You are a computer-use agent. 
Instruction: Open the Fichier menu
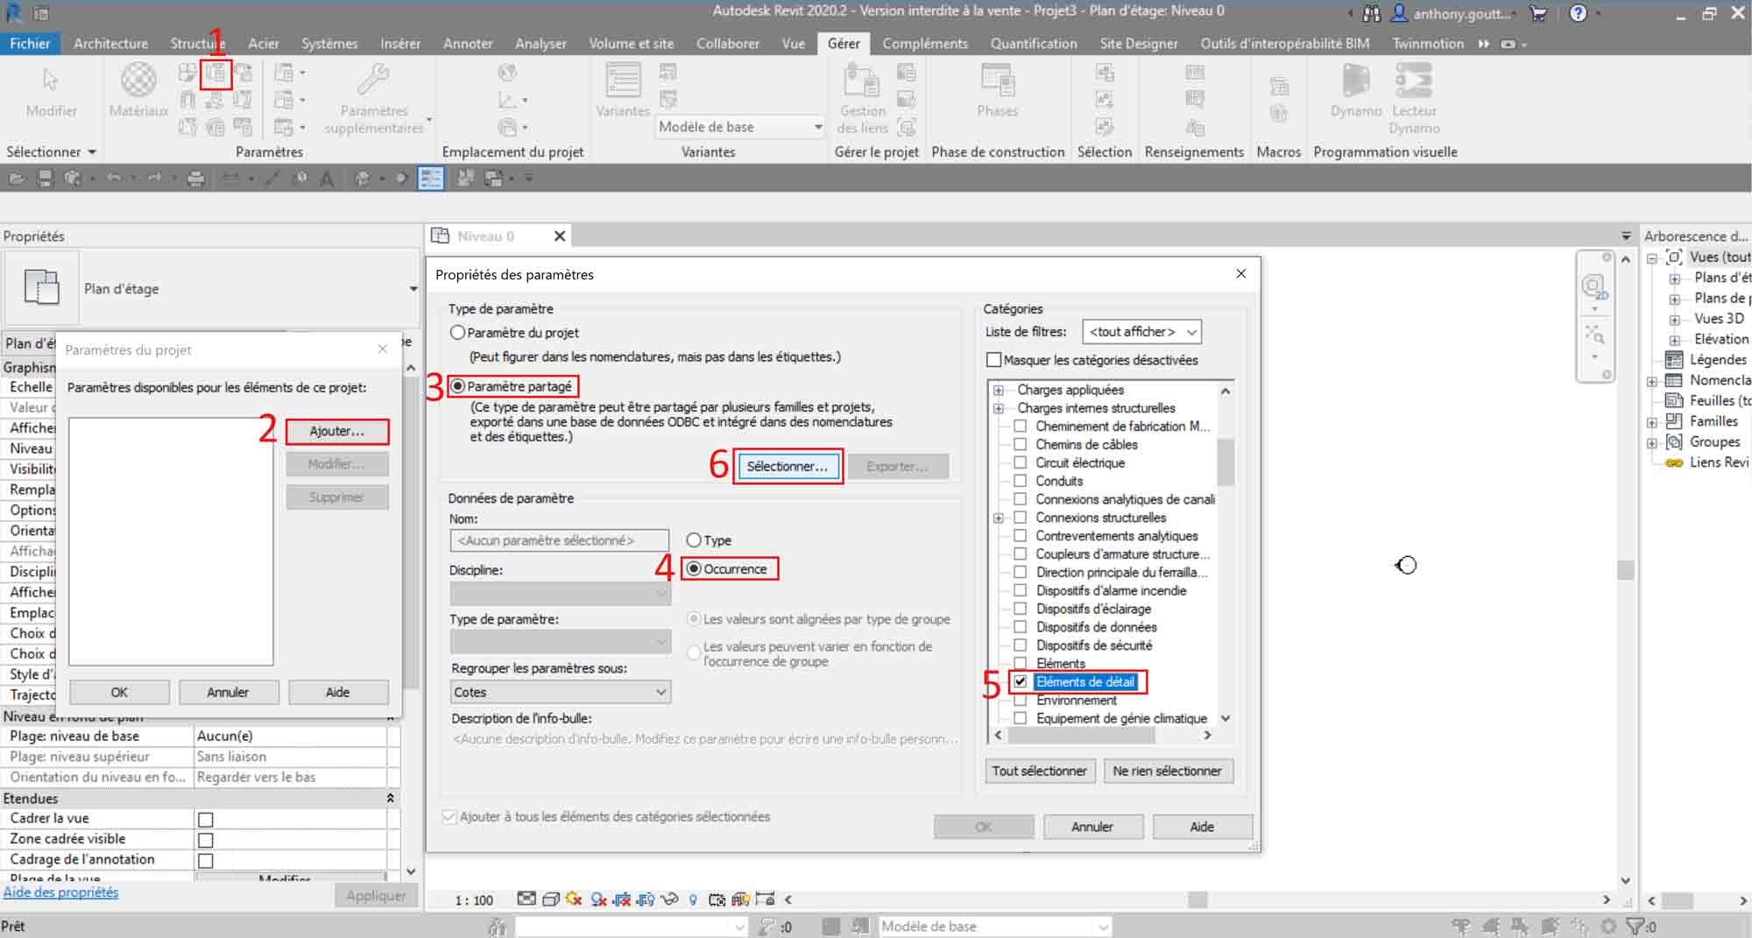coord(31,43)
